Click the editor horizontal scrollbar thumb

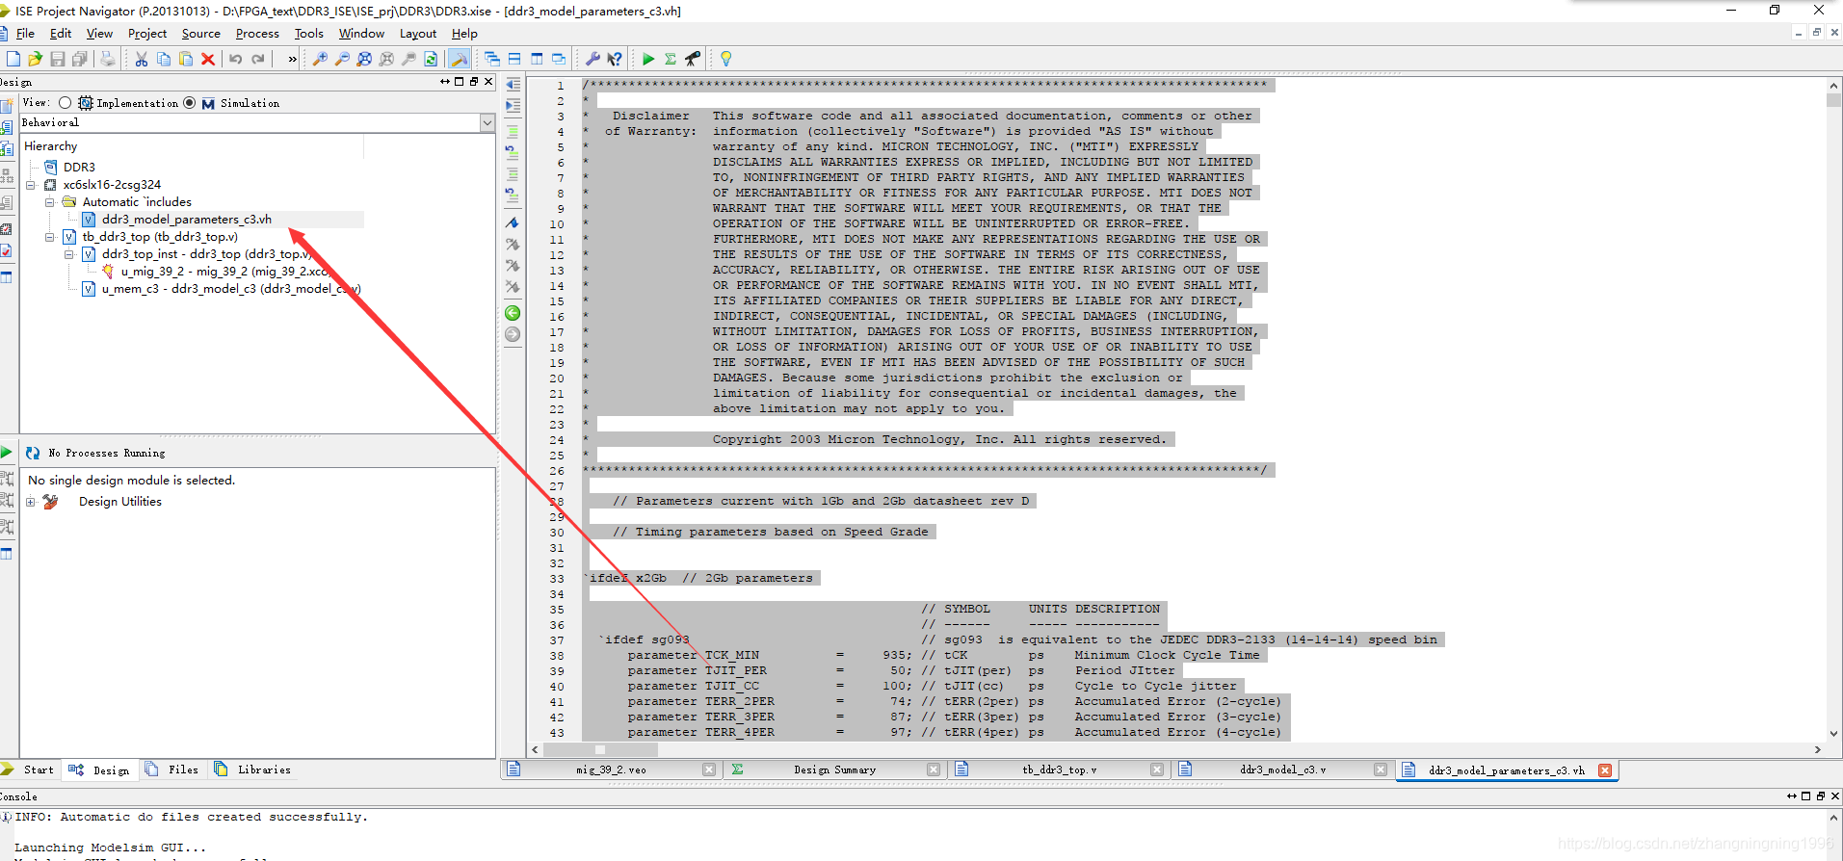pyautogui.click(x=600, y=749)
